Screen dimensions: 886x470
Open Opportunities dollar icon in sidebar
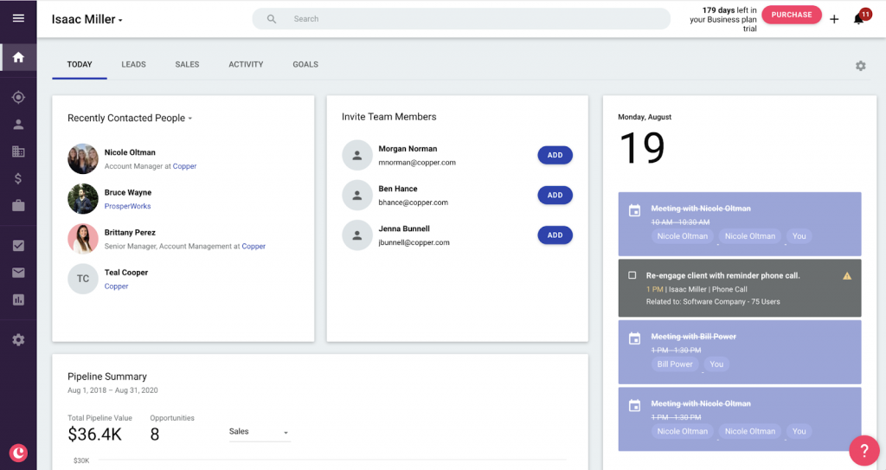[x=18, y=178]
